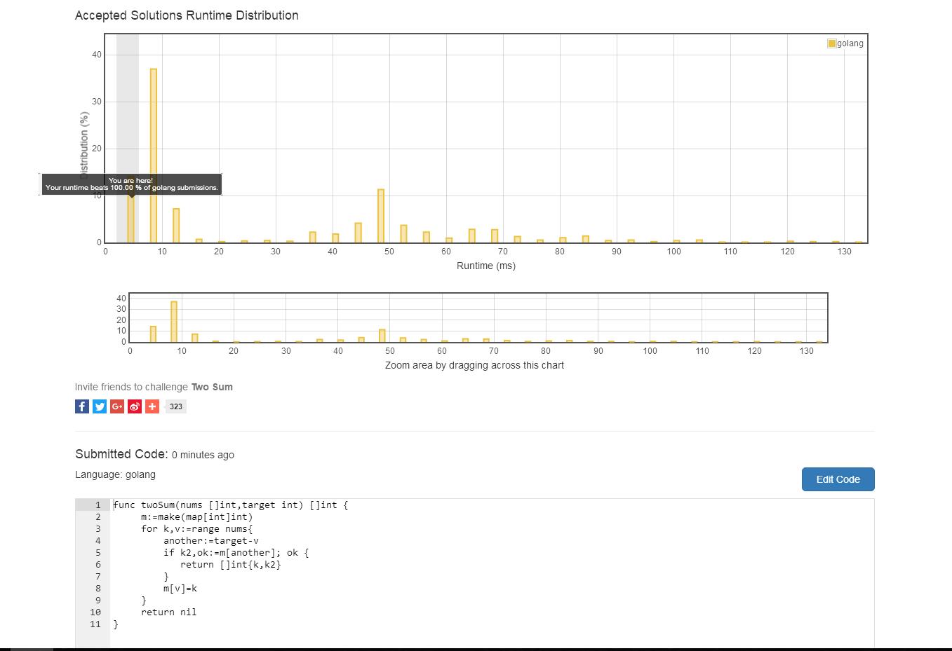The height and width of the screenshot is (651, 952).
Task: Click code line 'm[v]=k'
Action: click(x=180, y=588)
